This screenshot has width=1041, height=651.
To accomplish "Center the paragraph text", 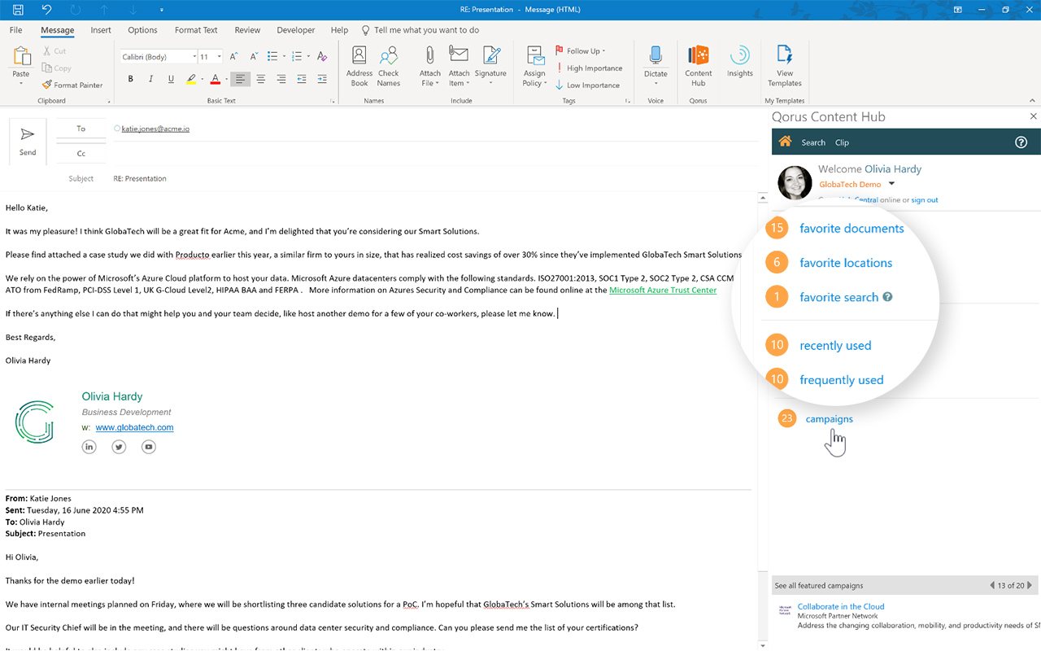I will coord(261,79).
